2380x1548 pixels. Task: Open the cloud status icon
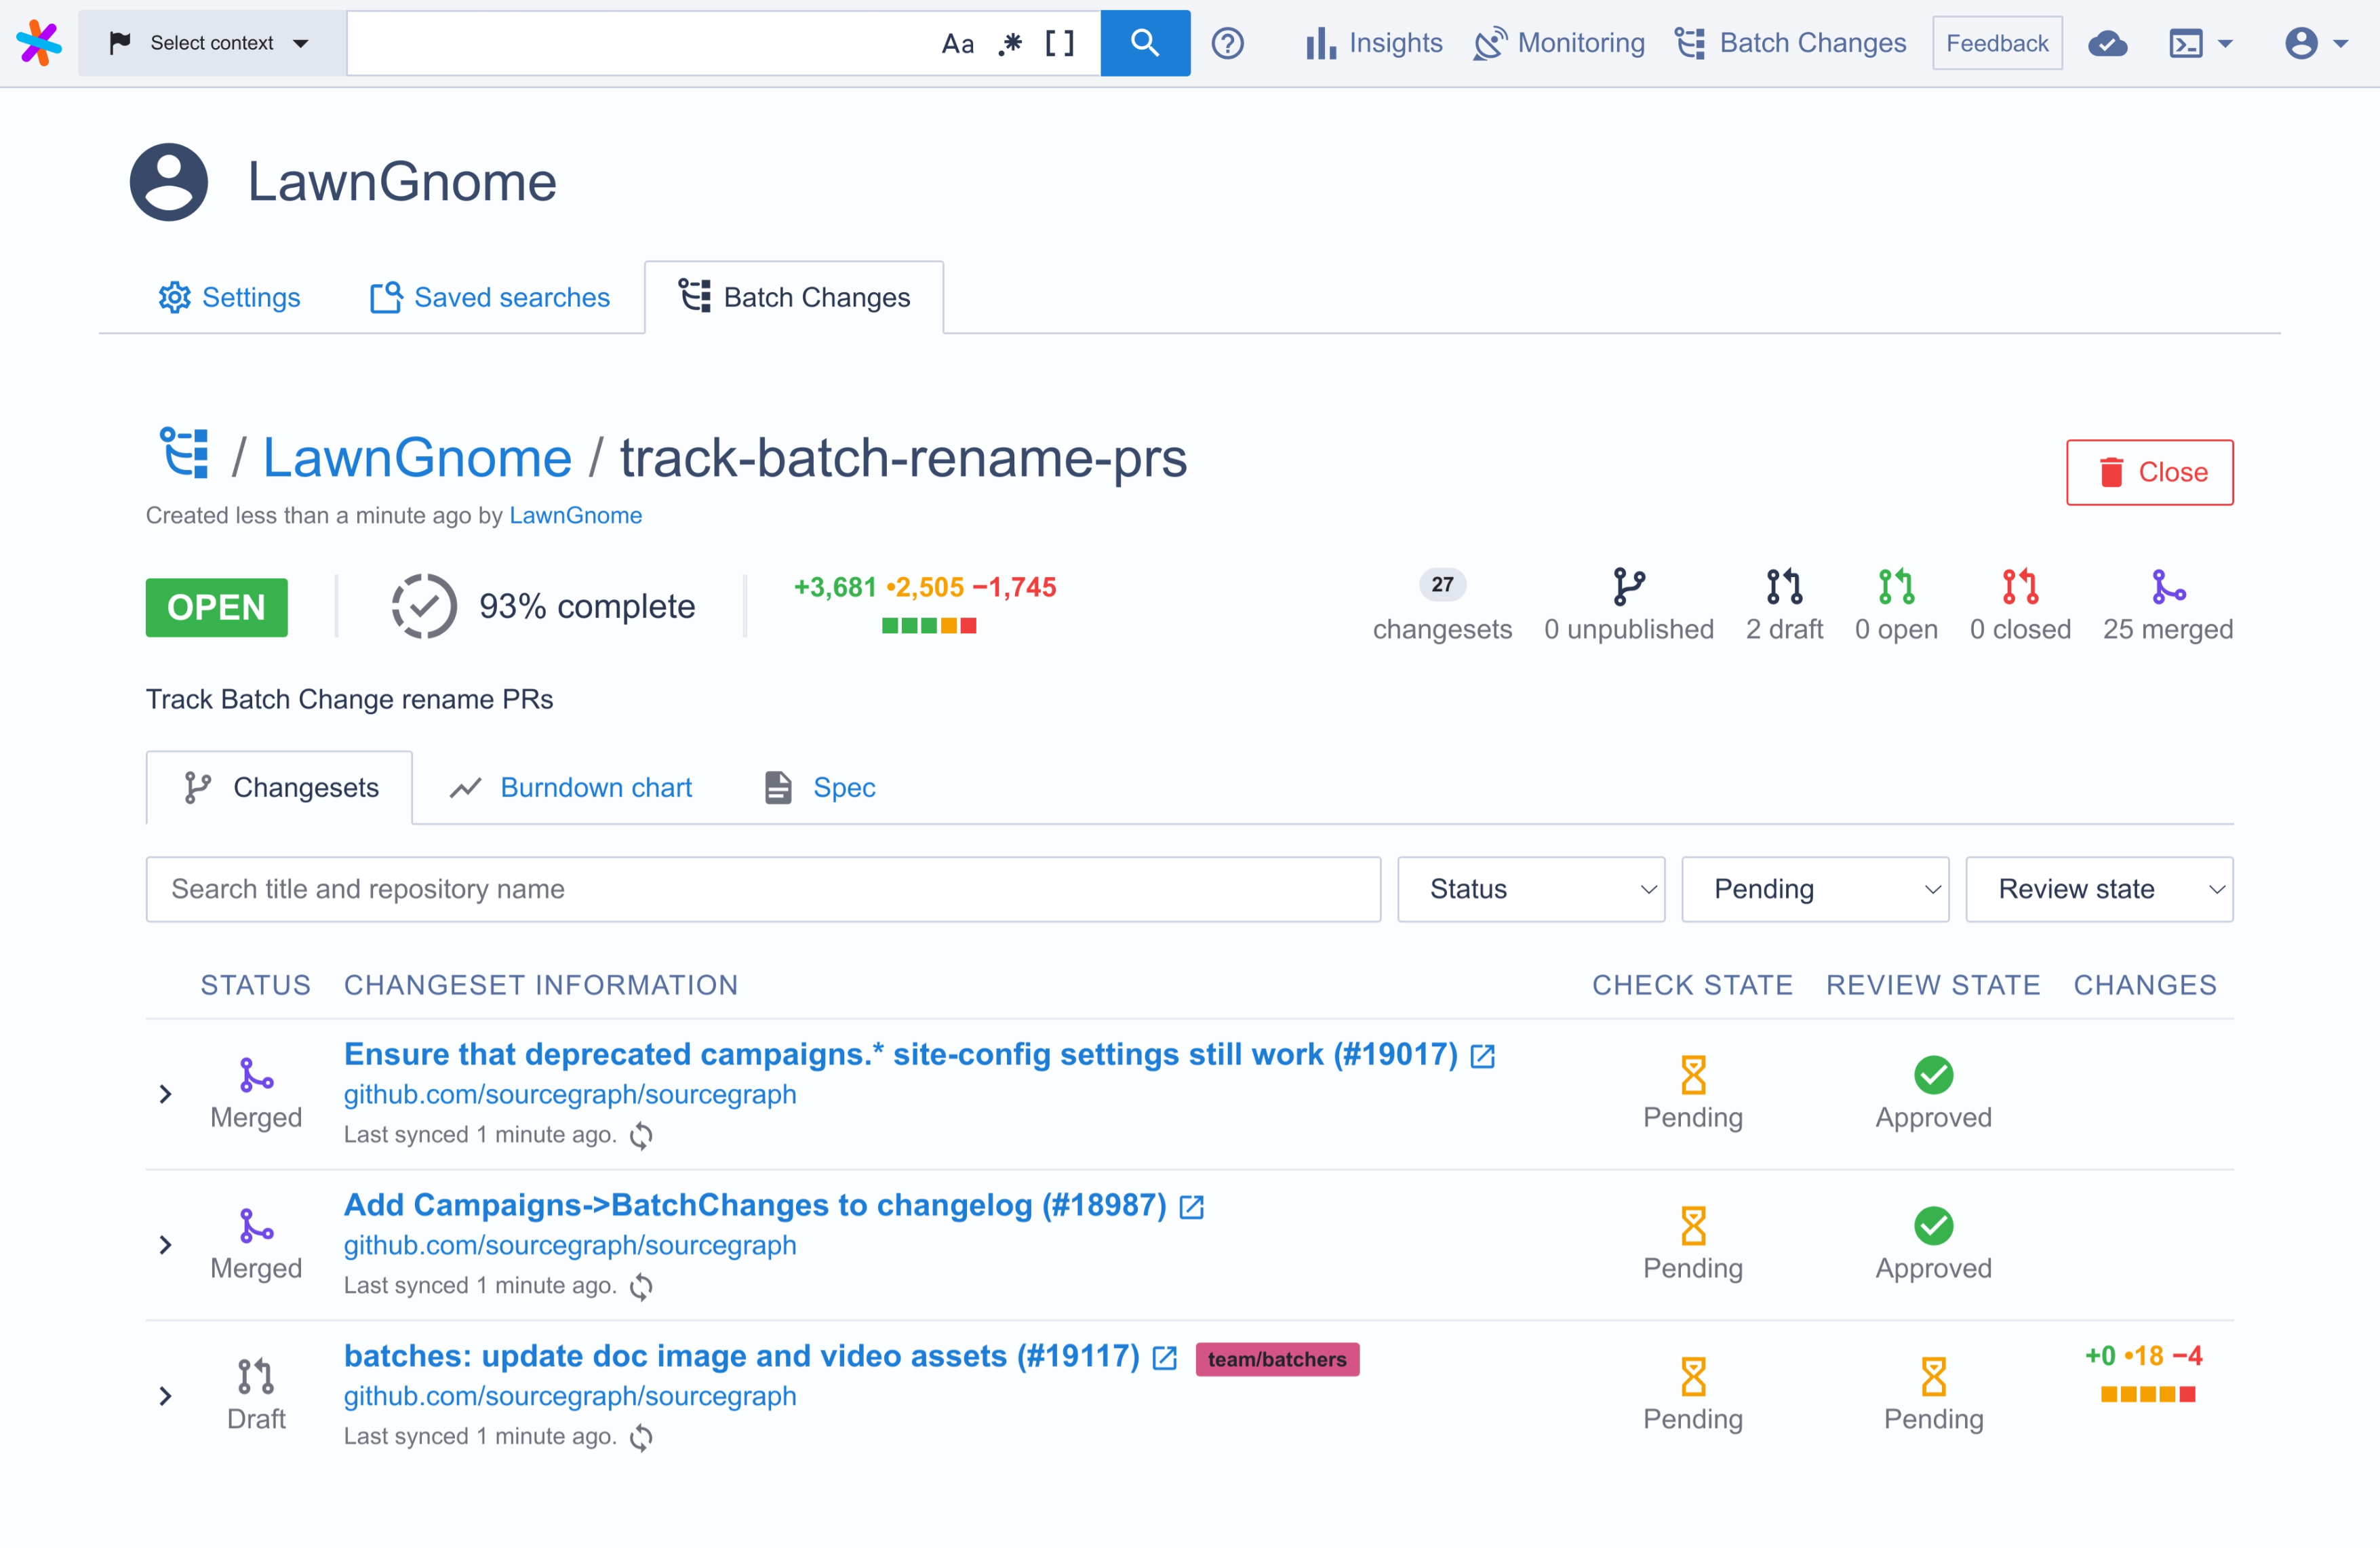2107,43
